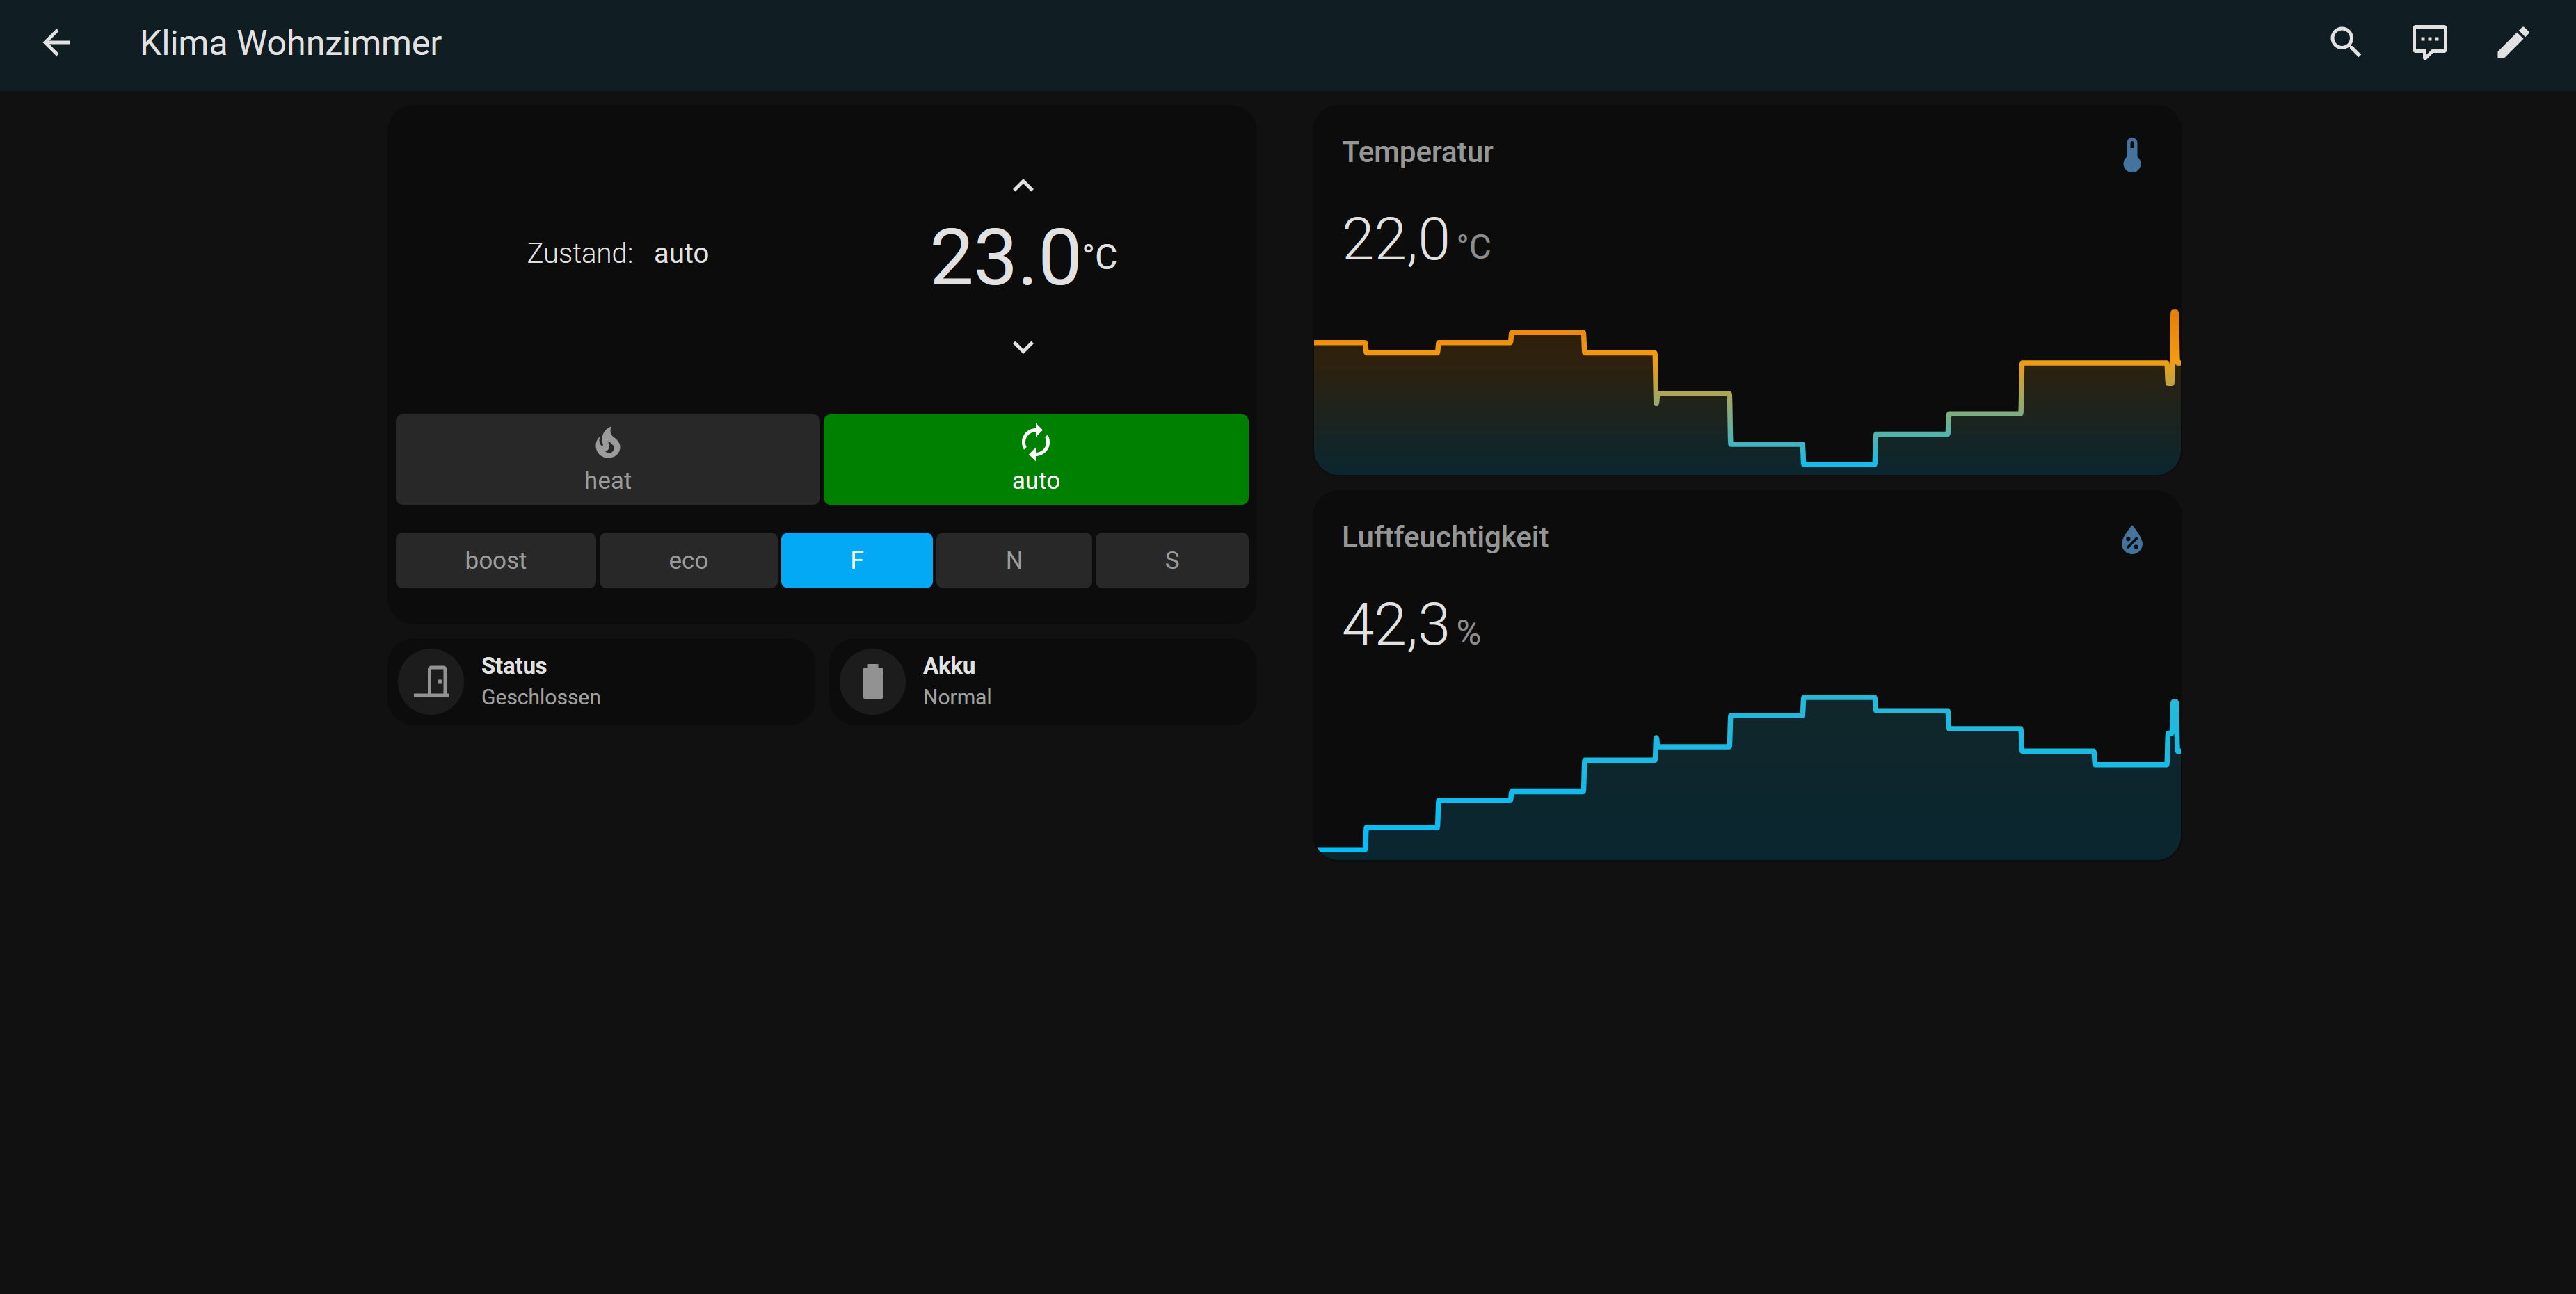The width and height of the screenshot is (2576, 1294).
Task: Activate the boost preset
Action: click(495, 560)
